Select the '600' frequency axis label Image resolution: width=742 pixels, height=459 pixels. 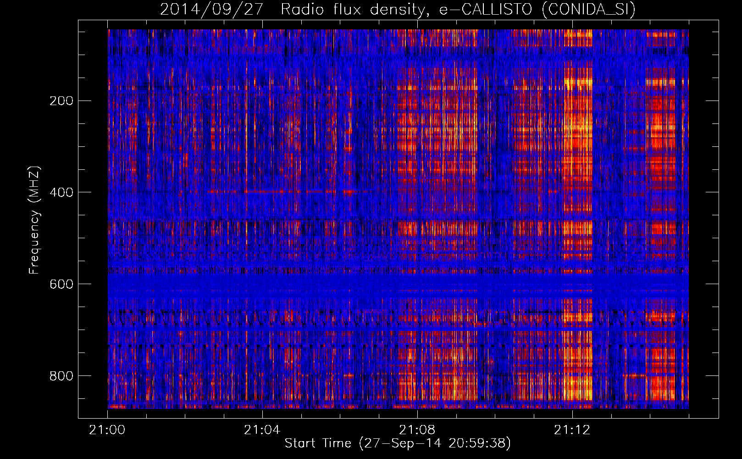61,284
